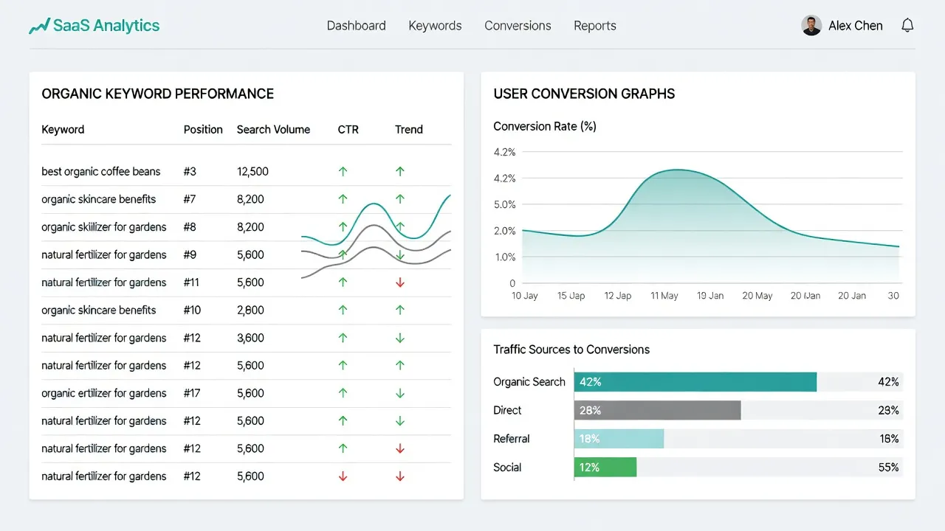The image size is (945, 531).
Task: Click the 12,500 search volume value
Action: (x=252, y=172)
